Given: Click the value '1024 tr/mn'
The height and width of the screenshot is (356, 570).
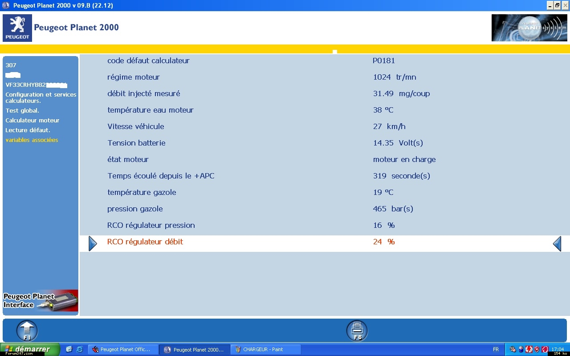Looking at the screenshot, I should coord(395,77).
